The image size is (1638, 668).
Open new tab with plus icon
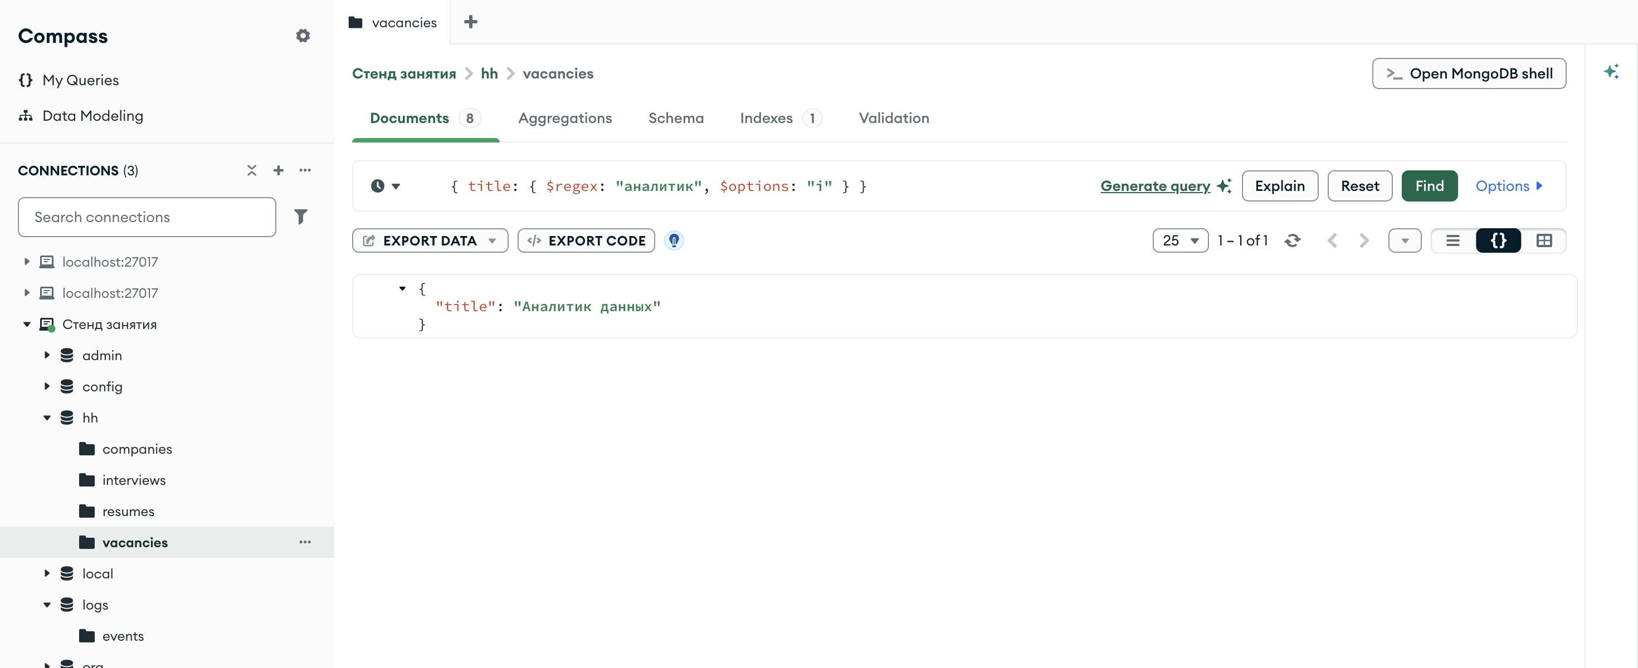(471, 22)
